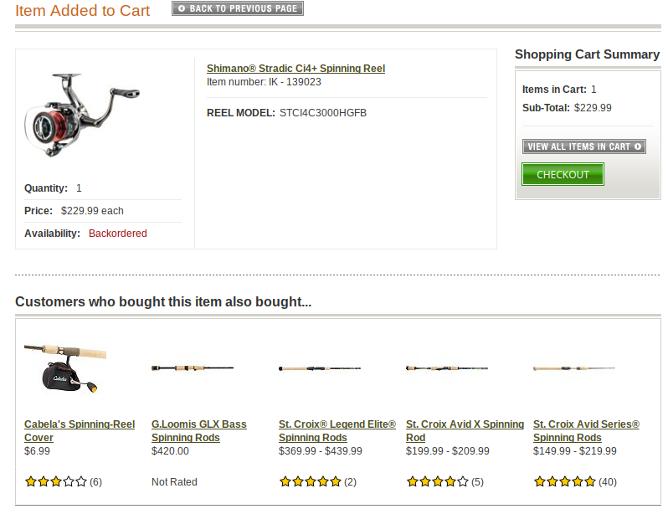This screenshot has height=514, width=668.
Task: Click the star rating for Cabela's Spinning-Reel Cover
Action: pos(55,482)
